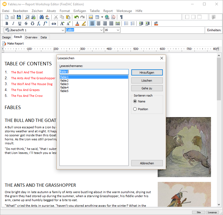
Task: Expand the Calibri font dropdown
Action: pyautogui.click(x=101, y=30)
